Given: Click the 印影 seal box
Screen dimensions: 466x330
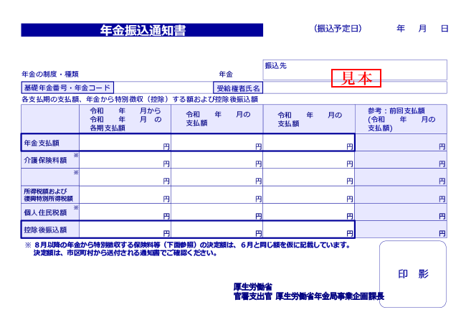Looking at the screenshot, I should tap(413, 274).
